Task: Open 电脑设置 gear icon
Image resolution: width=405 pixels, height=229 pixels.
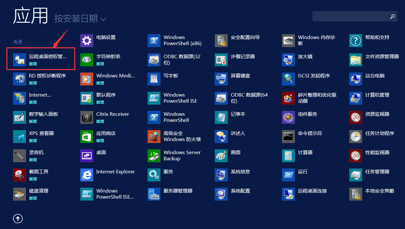Action: [87, 41]
